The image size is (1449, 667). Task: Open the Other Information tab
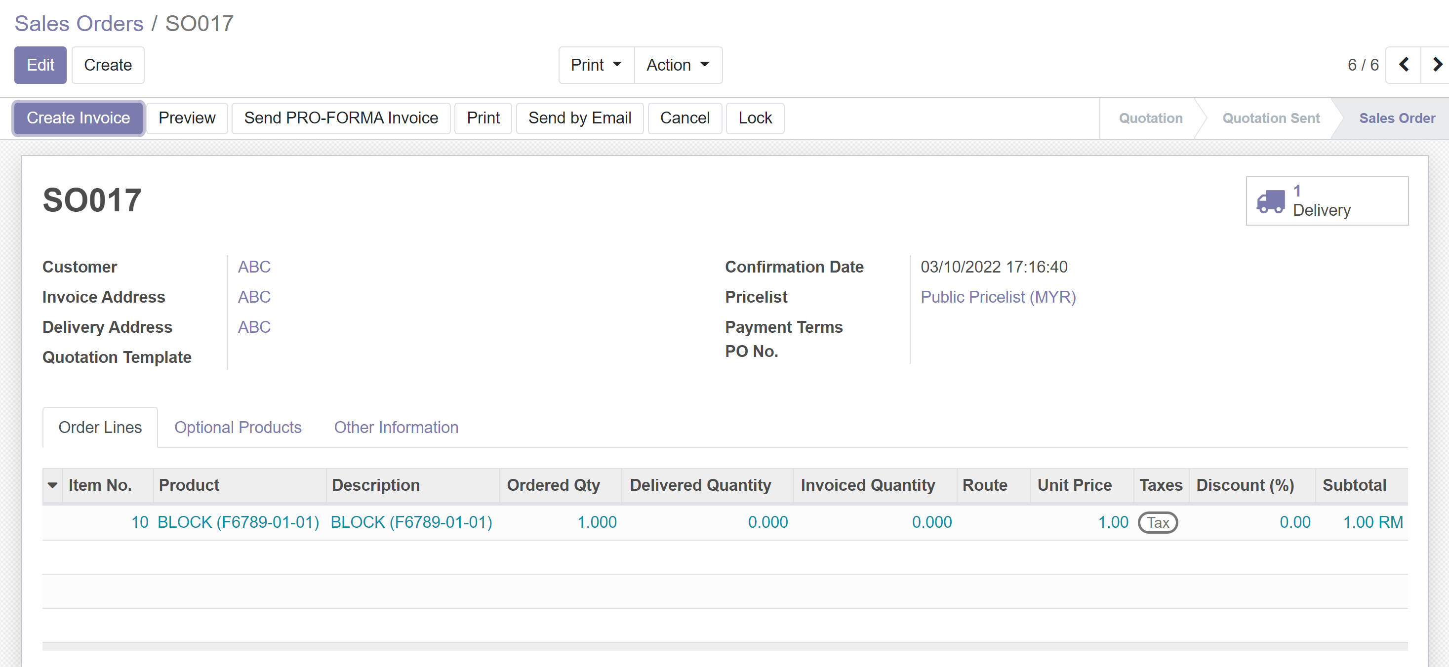click(396, 428)
